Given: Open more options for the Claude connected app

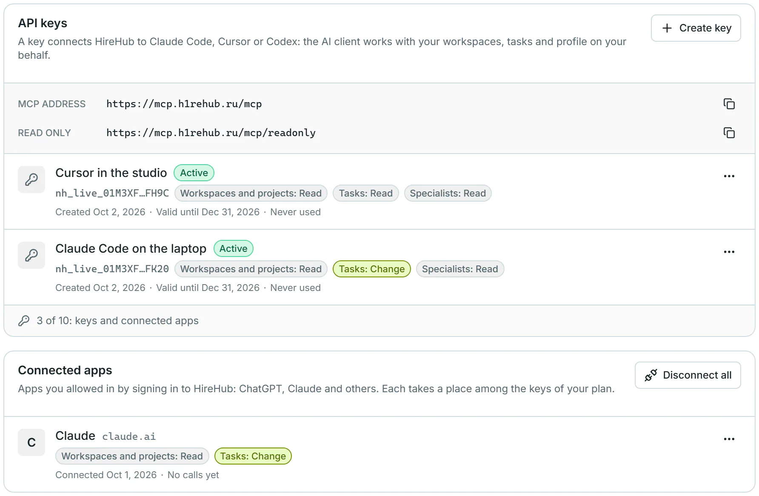Looking at the screenshot, I should [729, 439].
